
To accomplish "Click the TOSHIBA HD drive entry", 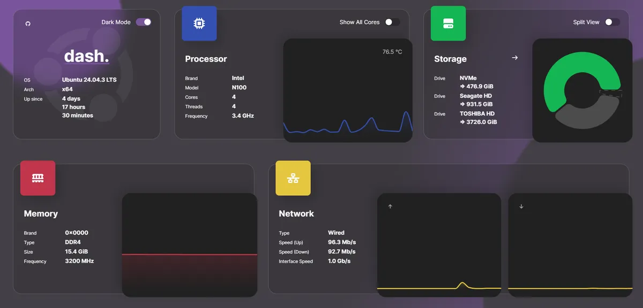I will [477, 113].
